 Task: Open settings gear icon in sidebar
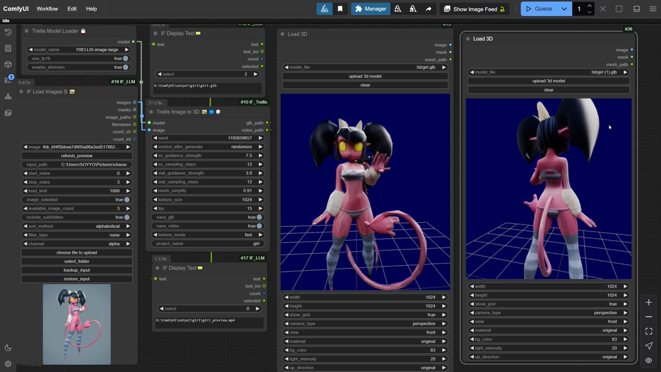click(8, 364)
